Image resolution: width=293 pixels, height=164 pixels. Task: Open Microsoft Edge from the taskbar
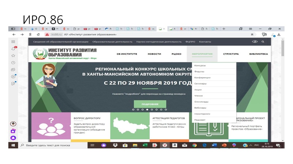coord(204,145)
